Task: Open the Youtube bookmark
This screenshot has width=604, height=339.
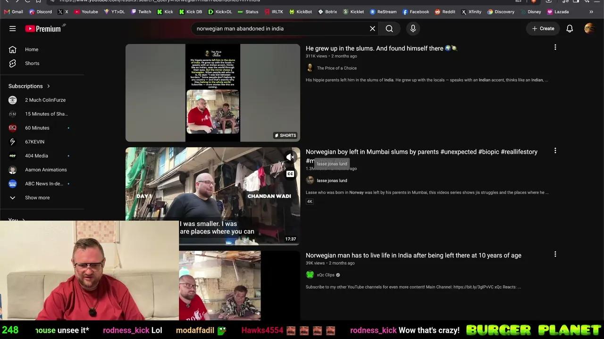Action: click(x=86, y=12)
